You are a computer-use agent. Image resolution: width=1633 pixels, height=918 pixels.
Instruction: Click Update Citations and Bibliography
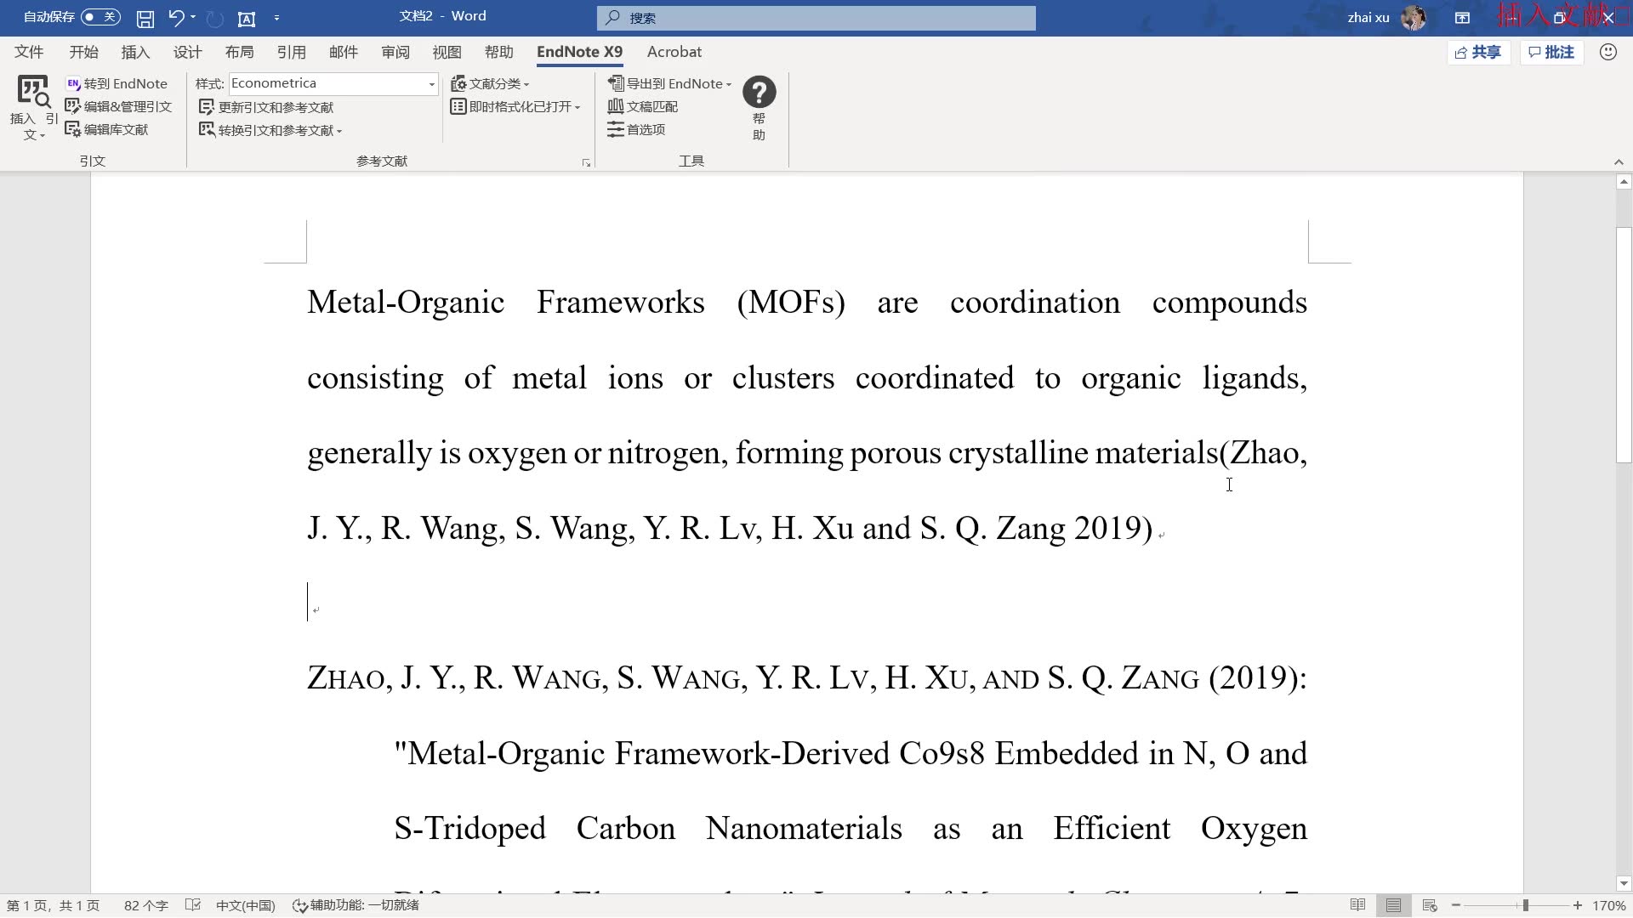pyautogui.click(x=267, y=107)
